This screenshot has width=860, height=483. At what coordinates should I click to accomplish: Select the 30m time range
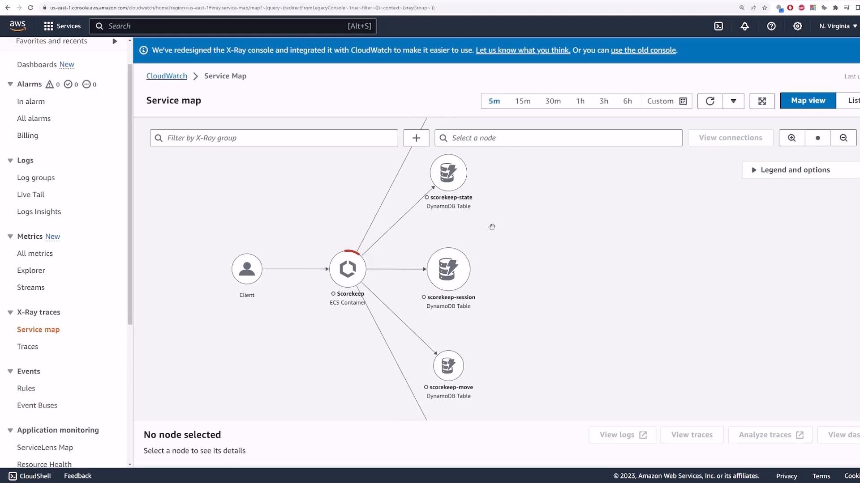click(553, 101)
